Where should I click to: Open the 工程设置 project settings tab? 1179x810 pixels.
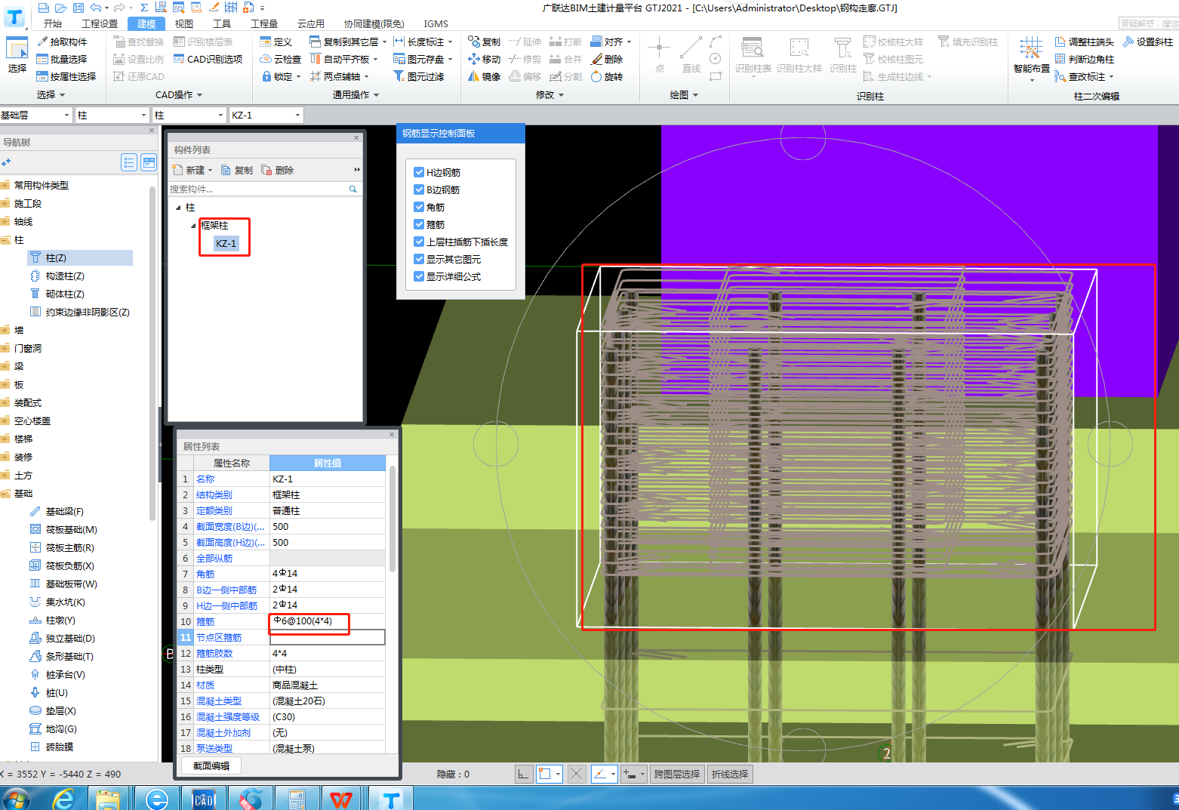point(100,23)
